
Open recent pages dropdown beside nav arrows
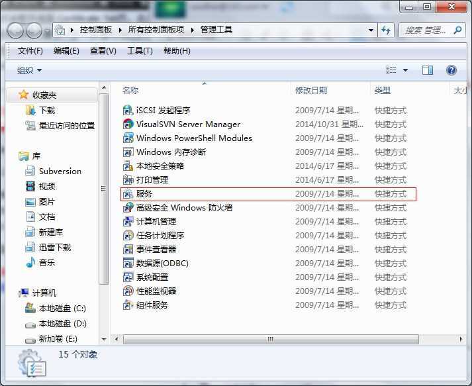[x=47, y=31]
